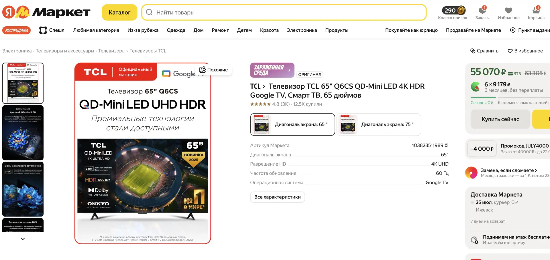Screen dimensions: 550x260
Task: Open Телевизоры TCL breadcrumb link
Action: point(148,51)
